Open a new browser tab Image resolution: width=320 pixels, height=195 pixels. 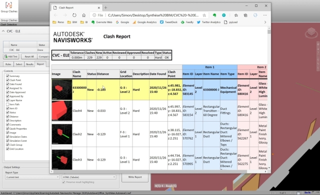point(105,8)
